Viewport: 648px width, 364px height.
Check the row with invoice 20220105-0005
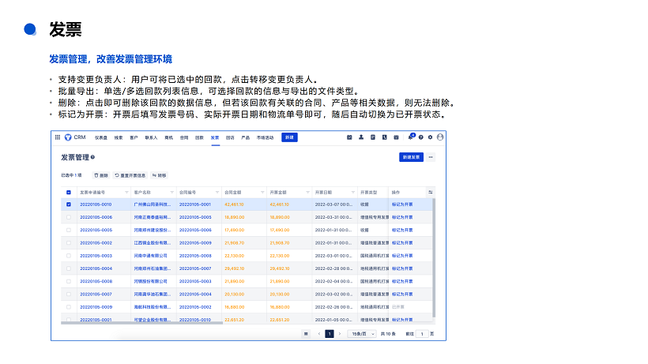pos(69,230)
